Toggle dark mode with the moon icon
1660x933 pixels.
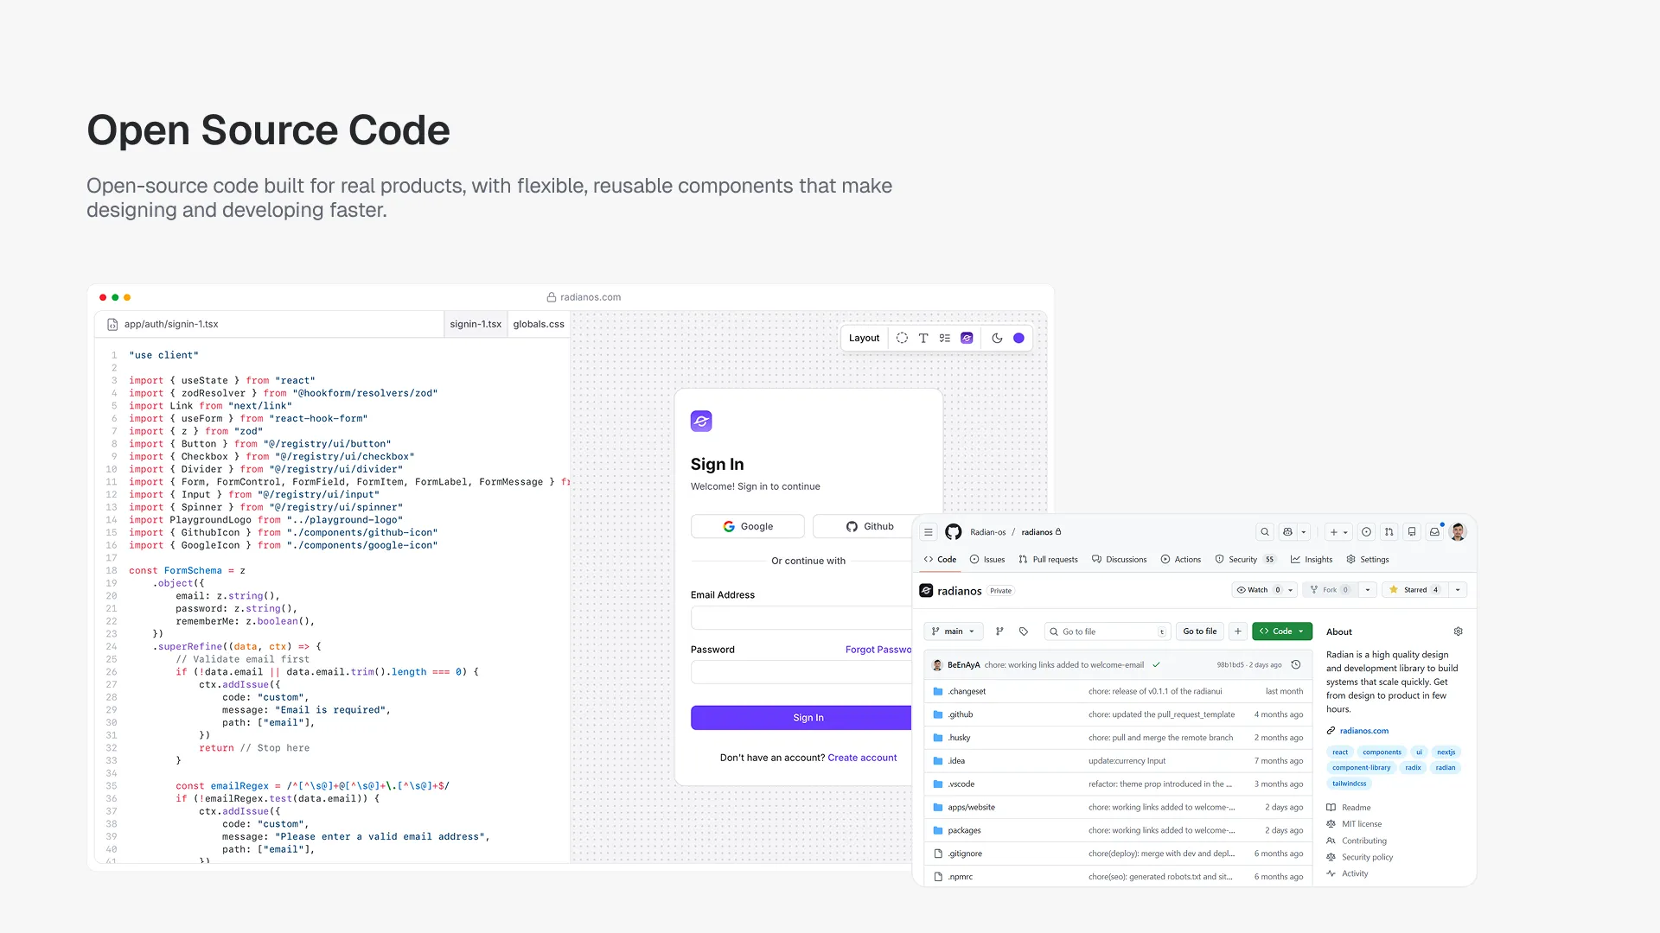point(997,338)
